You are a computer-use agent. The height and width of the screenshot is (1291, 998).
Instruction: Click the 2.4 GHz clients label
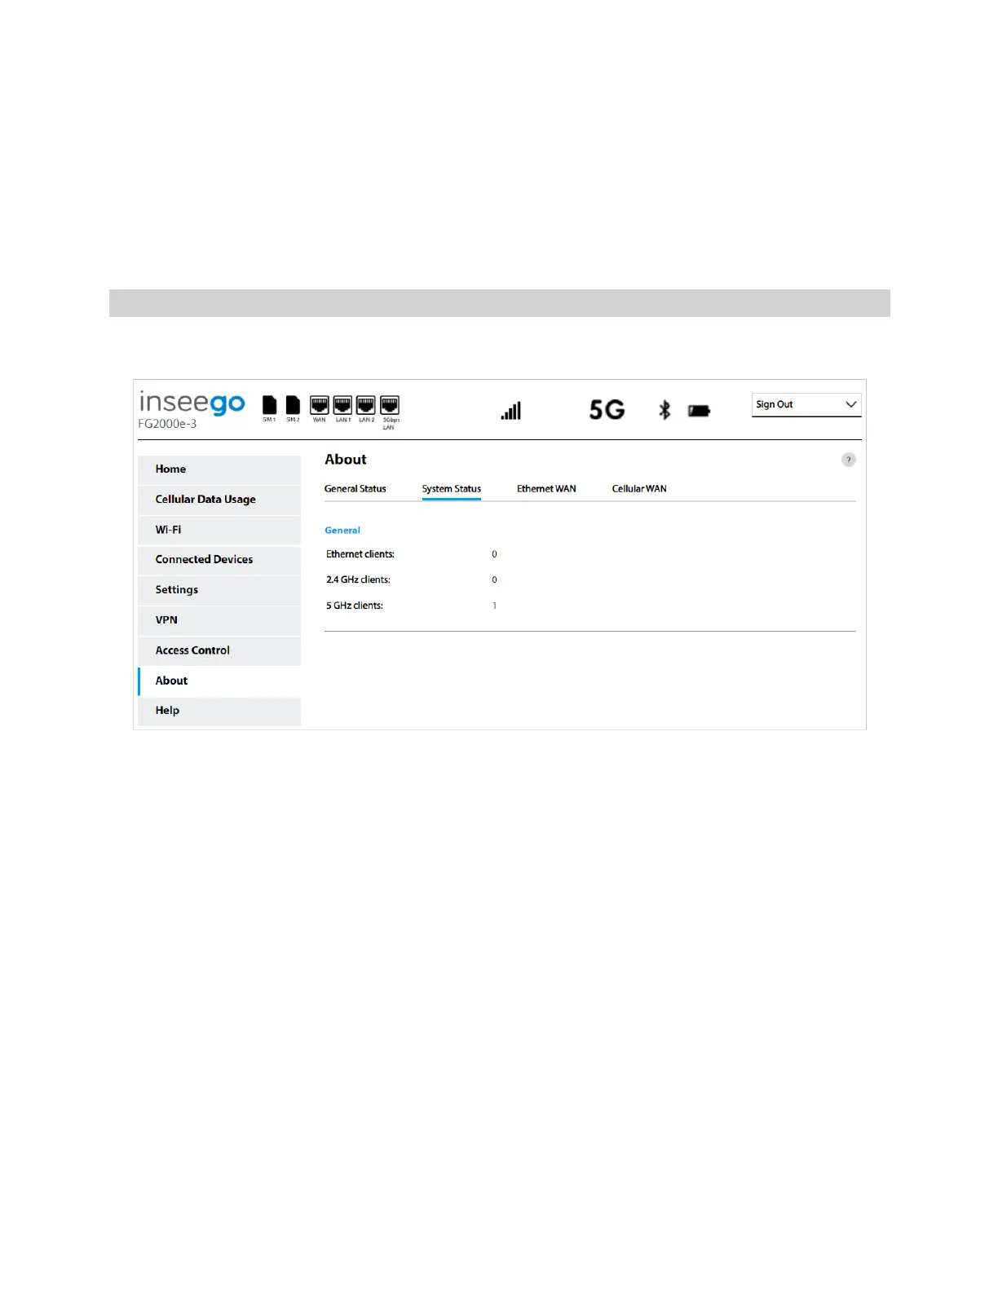358,580
